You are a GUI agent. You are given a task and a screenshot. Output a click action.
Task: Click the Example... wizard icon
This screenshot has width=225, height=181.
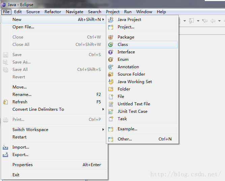click(111, 129)
